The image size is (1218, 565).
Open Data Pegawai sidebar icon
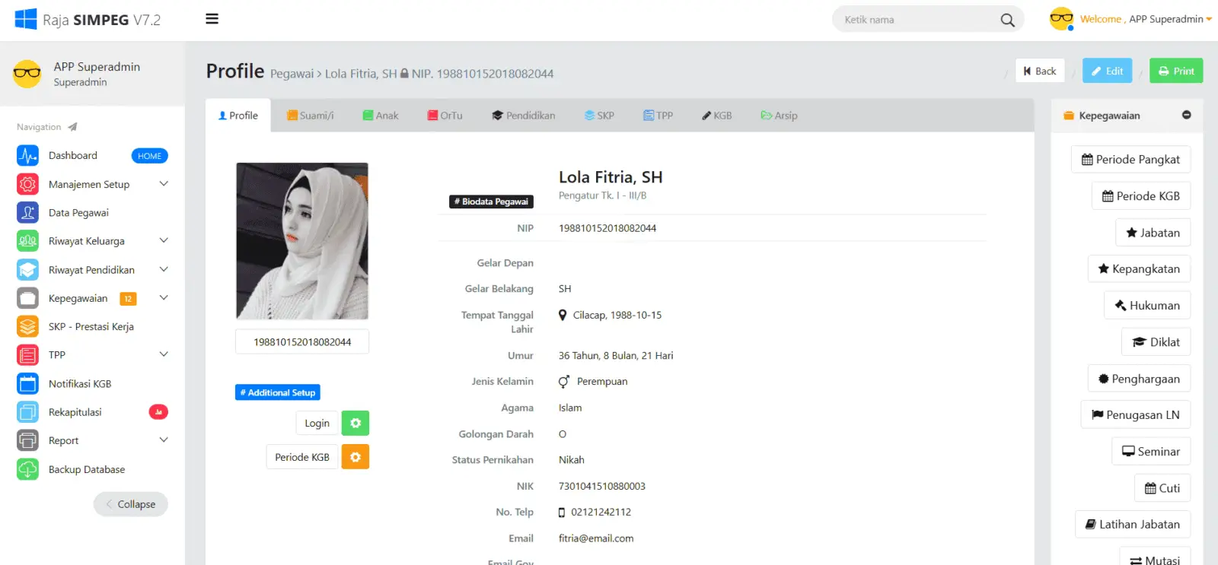[x=28, y=213]
